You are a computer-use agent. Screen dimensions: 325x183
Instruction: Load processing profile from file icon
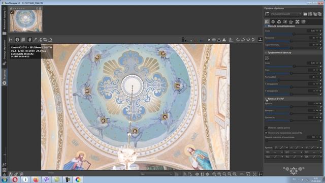[305, 14]
